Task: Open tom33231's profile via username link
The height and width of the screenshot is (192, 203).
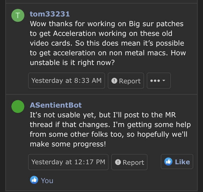Action: click(x=50, y=13)
